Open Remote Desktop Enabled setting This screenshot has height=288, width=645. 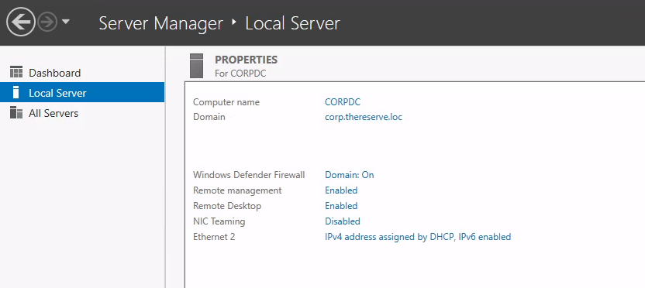coord(341,206)
